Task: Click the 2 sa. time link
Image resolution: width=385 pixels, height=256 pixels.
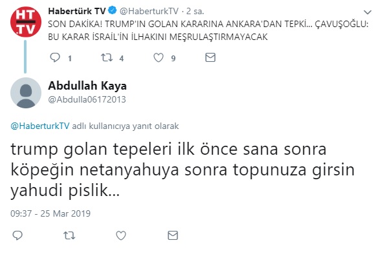Action: pyautogui.click(x=195, y=11)
